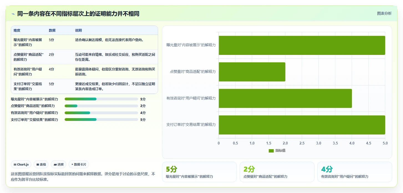Click the chart y-axis label 支付订单对"交易结果"的解释力
The image size is (403, 193).
(x=191, y=125)
